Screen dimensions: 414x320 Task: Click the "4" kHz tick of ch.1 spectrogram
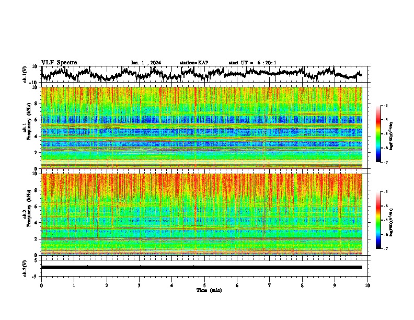(x=36, y=136)
